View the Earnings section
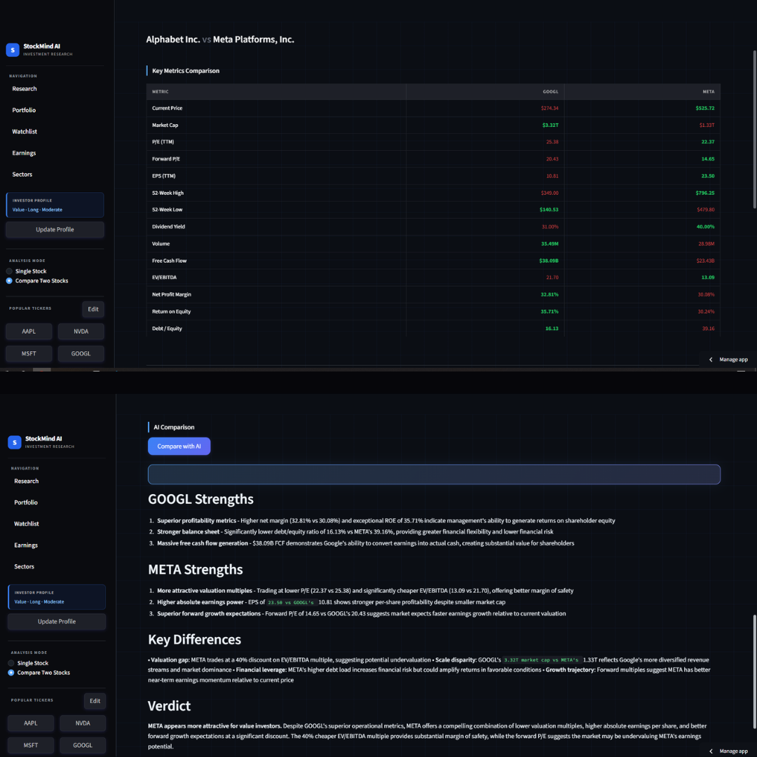 click(x=24, y=153)
